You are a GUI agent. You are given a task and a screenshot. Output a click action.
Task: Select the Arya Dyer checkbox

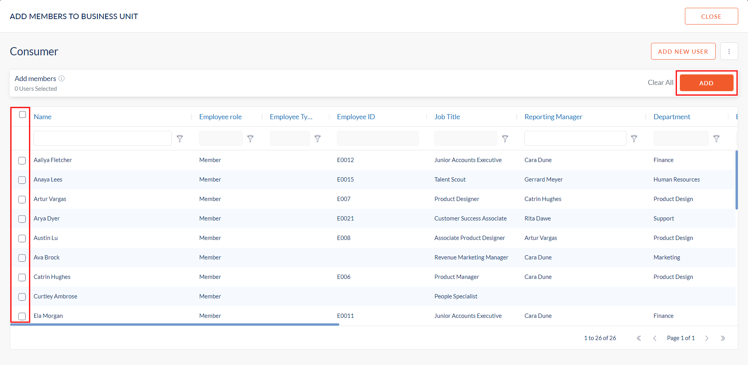point(22,219)
